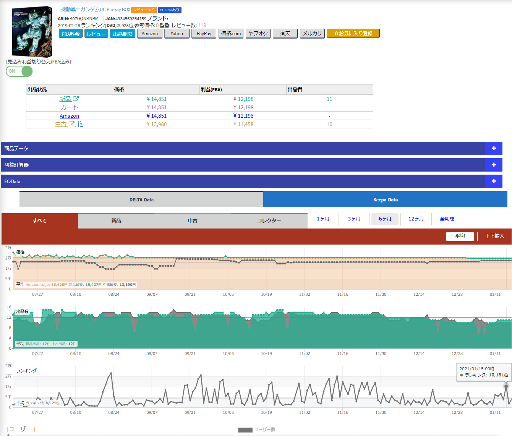Open PayPay search button
The width and height of the screenshot is (512, 436).
(204, 34)
